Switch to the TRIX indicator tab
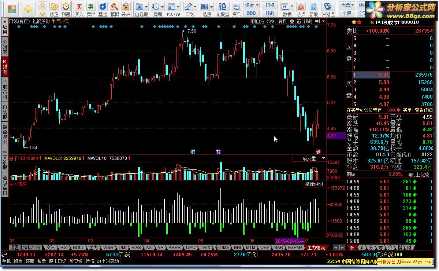Image resolution: width=439 pixels, height=271 pixels. coord(205,248)
